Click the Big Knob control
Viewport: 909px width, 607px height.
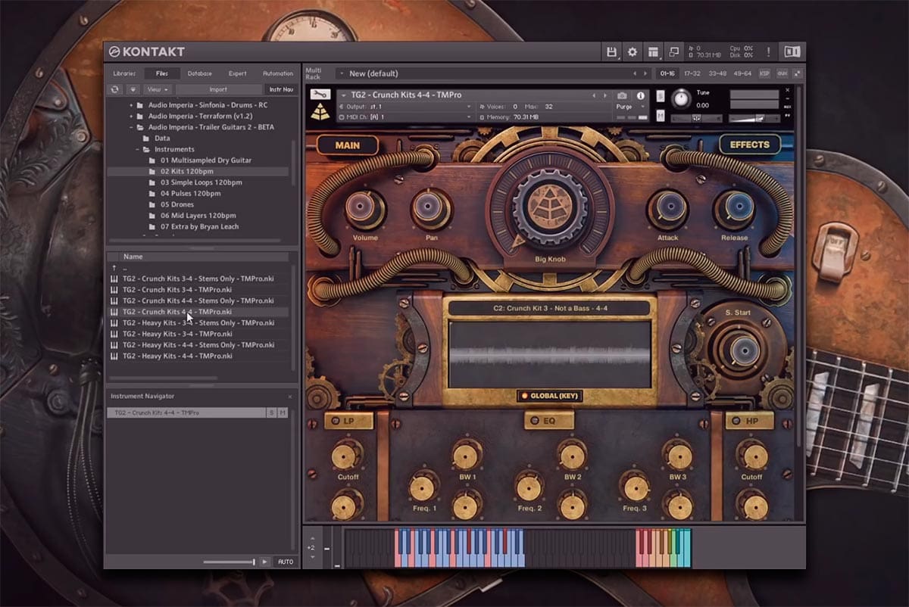pos(551,205)
